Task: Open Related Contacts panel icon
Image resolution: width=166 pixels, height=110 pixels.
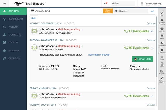Action: coord(162,22)
